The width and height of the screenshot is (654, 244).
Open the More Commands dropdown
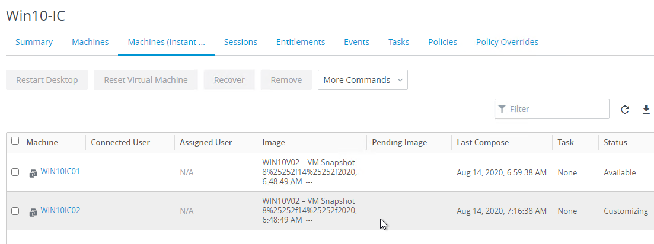(x=363, y=80)
